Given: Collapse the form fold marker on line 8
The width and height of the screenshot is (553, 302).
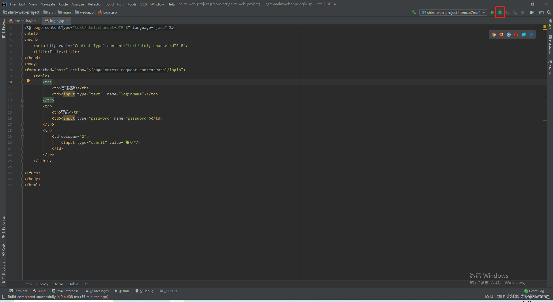Looking at the screenshot, I should (22, 70).
